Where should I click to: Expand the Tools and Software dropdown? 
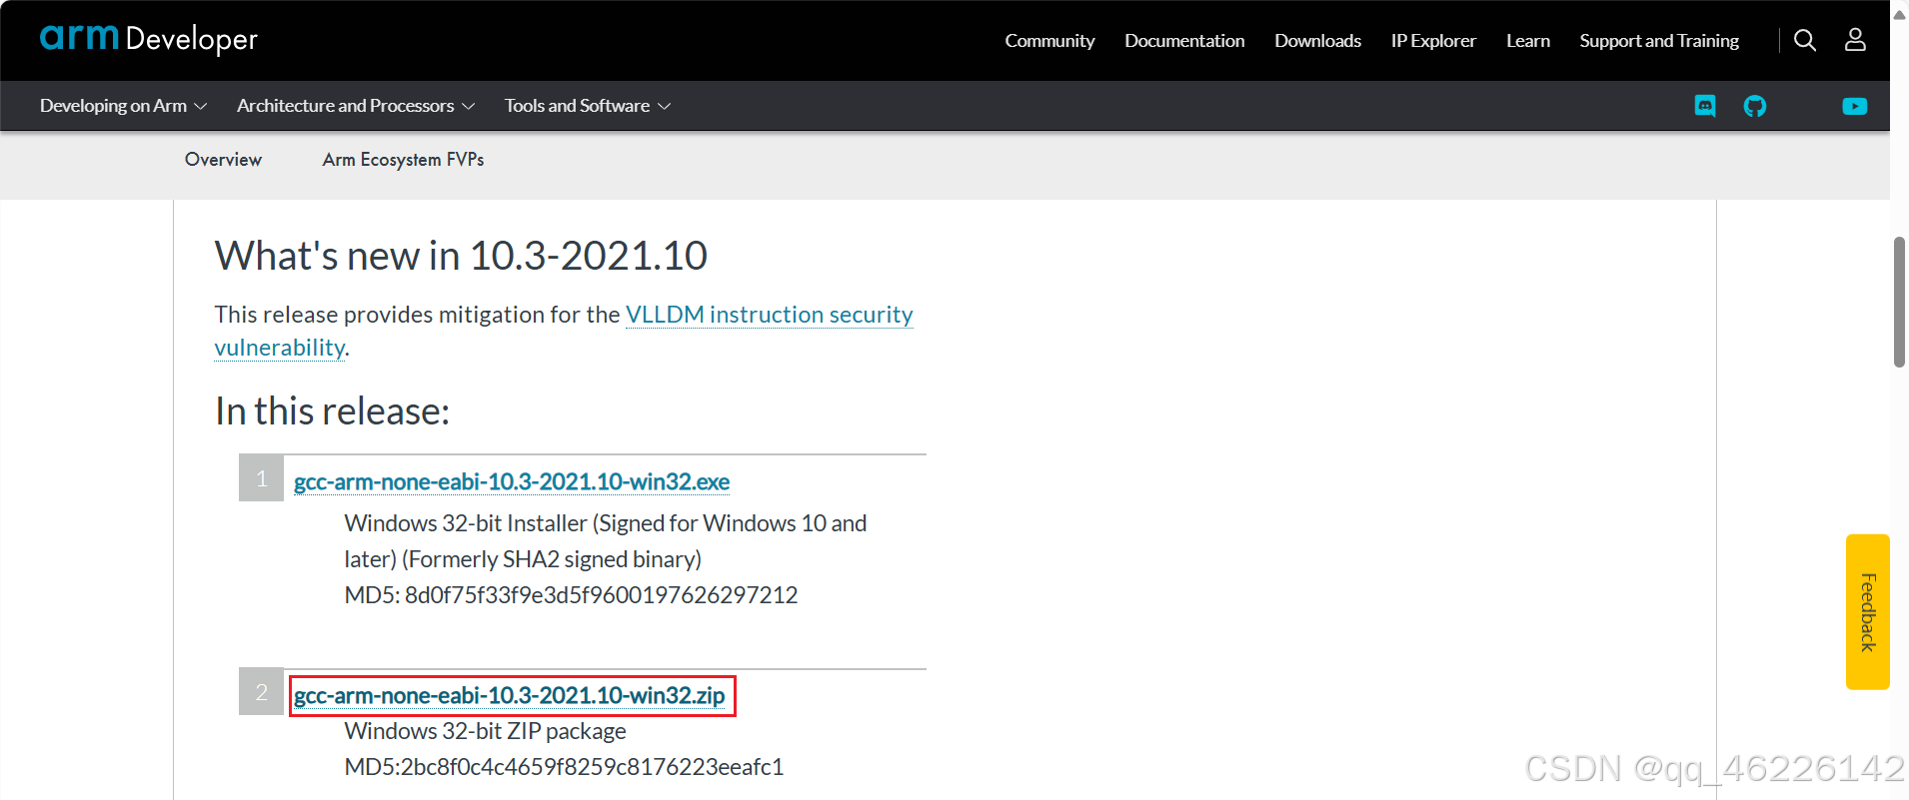588,106
